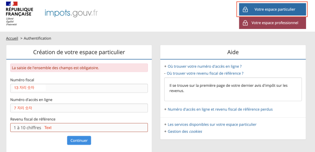Focus the Numéro d'accès en ligne field
This screenshot has height=152, width=315.
[x=79, y=108]
